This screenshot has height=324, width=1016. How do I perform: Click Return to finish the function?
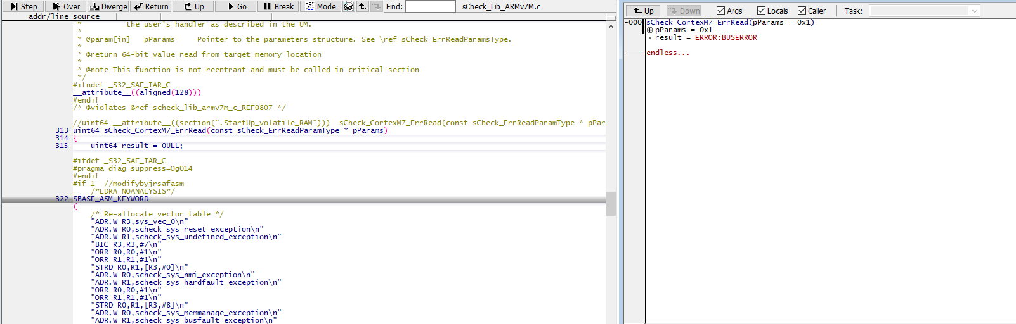click(151, 6)
